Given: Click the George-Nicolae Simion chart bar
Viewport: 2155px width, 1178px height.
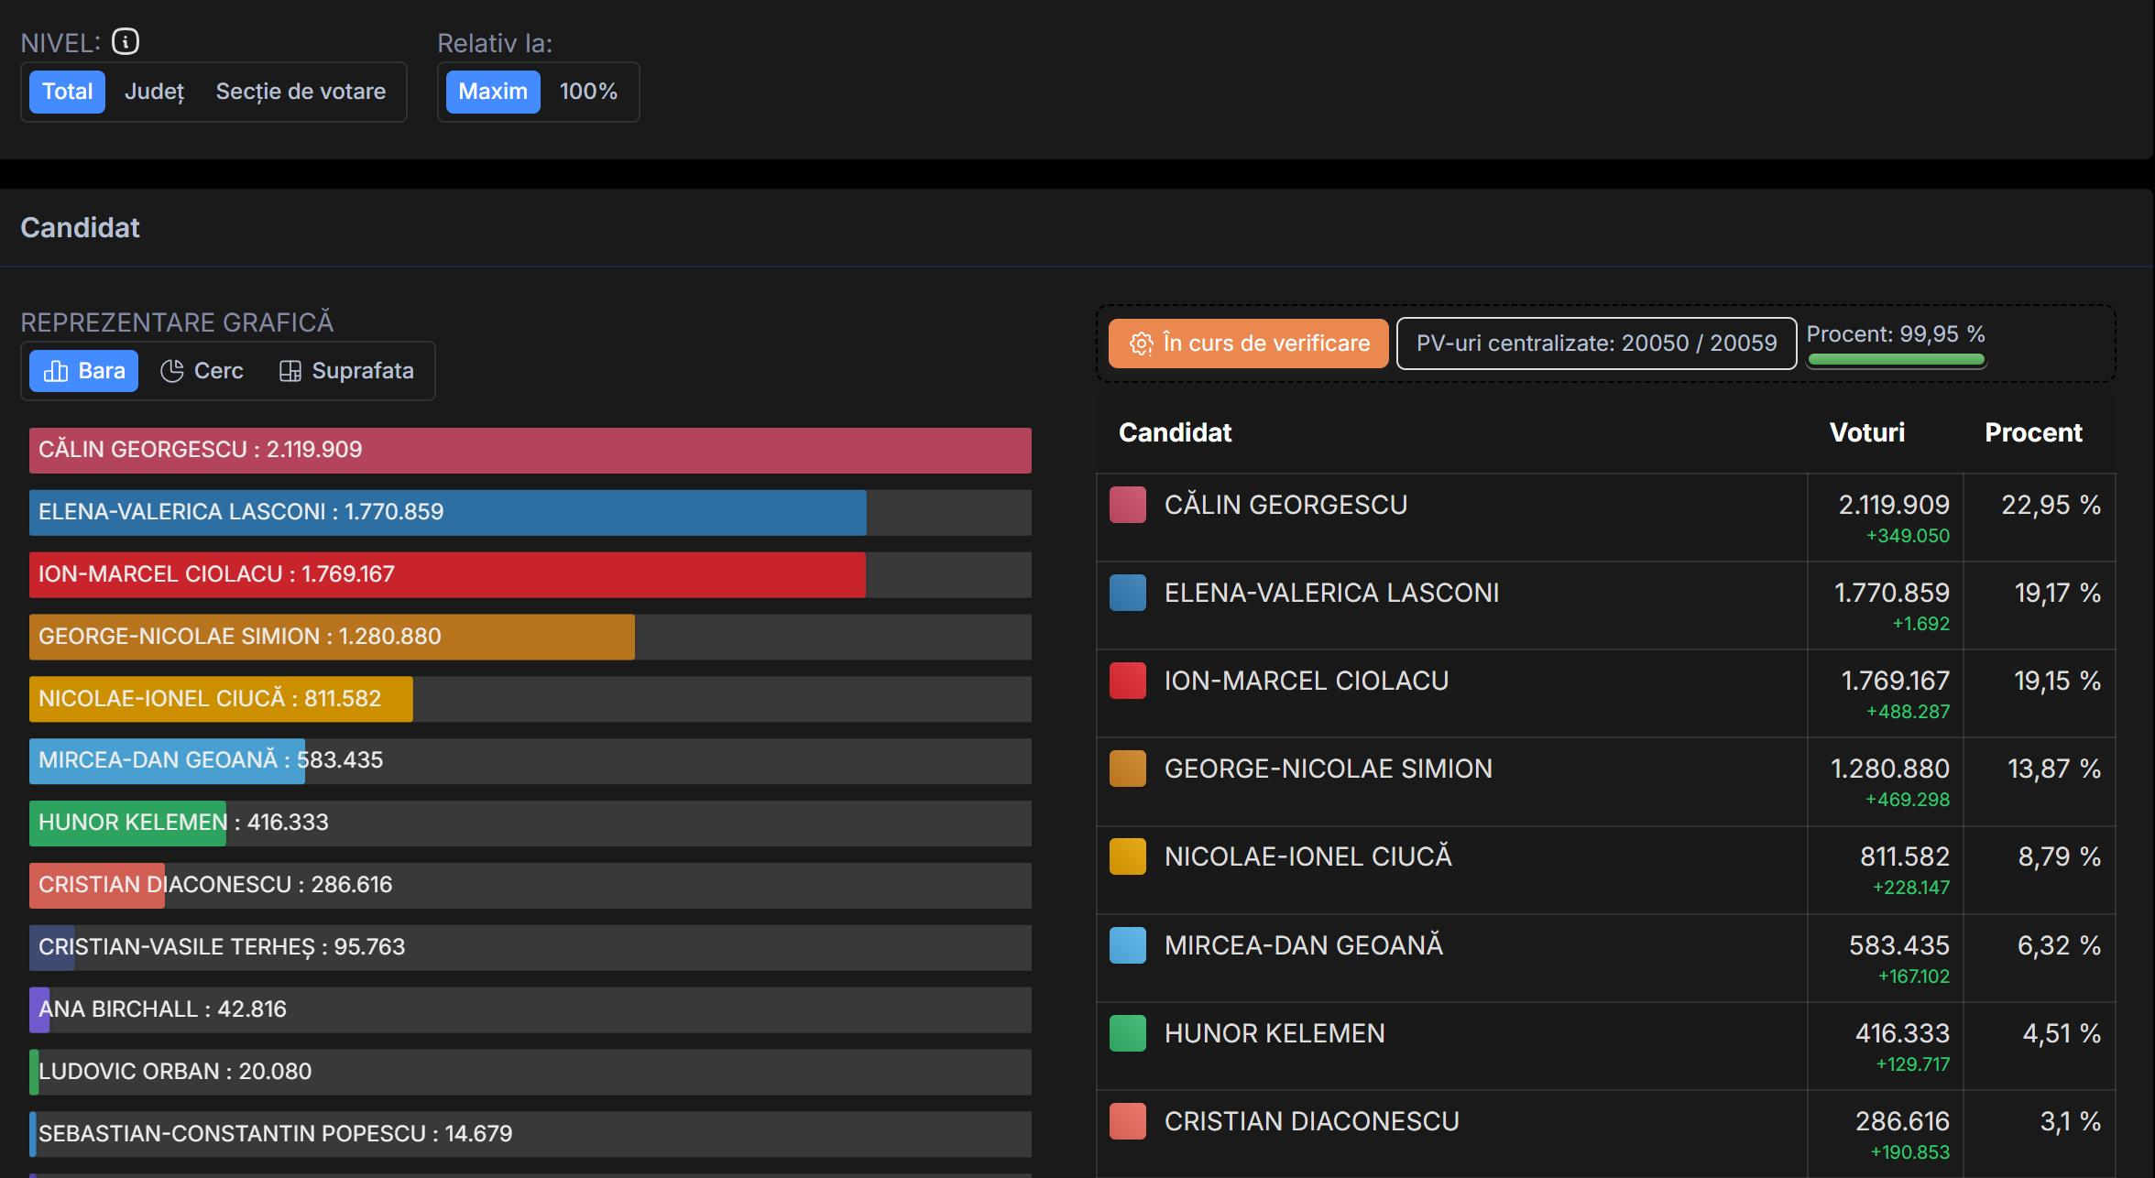Looking at the screenshot, I should point(332,637).
